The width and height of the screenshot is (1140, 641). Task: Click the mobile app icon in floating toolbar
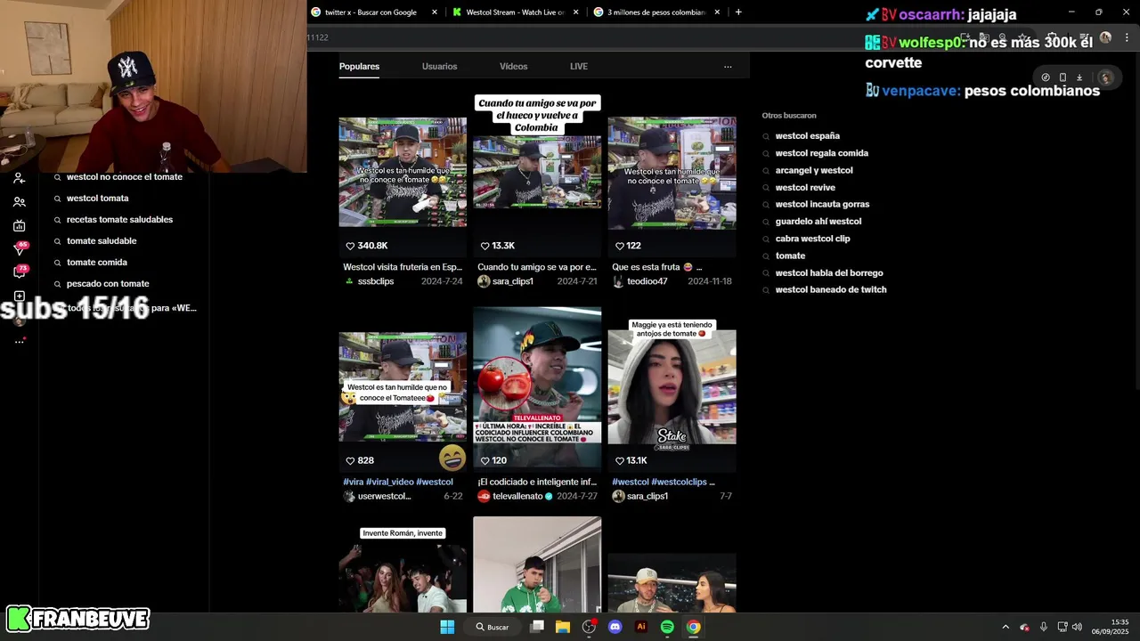click(1063, 77)
